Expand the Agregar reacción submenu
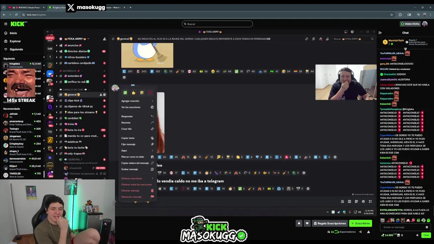This screenshot has width=434, height=244. pyautogui.click(x=138, y=101)
